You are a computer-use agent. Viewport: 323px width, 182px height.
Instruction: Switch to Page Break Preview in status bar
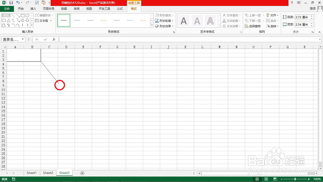(x=275, y=179)
